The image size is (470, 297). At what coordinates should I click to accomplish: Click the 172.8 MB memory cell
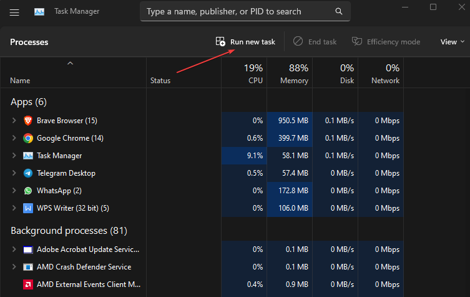click(290, 191)
